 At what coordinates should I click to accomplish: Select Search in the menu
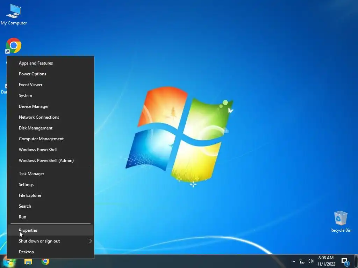tap(50, 206)
